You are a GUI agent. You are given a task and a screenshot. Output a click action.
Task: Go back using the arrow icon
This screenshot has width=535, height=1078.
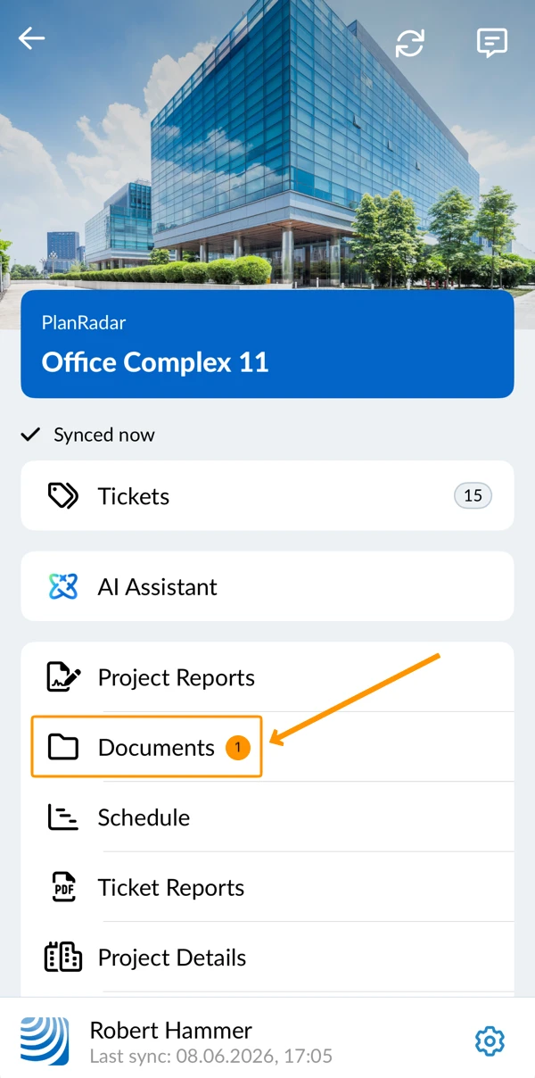point(31,38)
